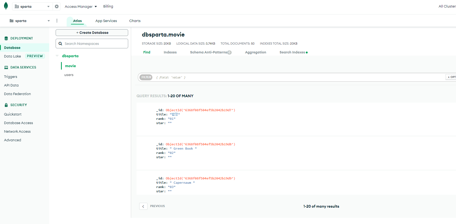Switch to the Atlas tab
This screenshot has height=224, width=456.
click(77, 21)
